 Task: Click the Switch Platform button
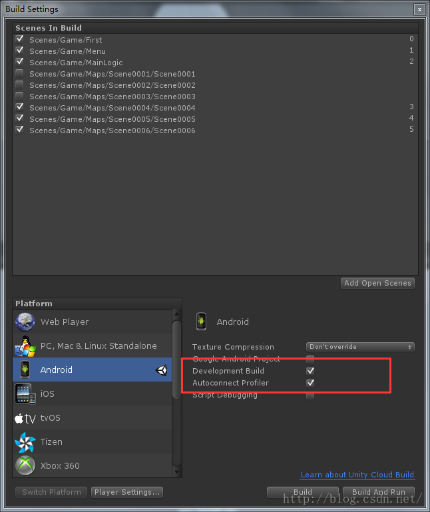[x=51, y=492]
